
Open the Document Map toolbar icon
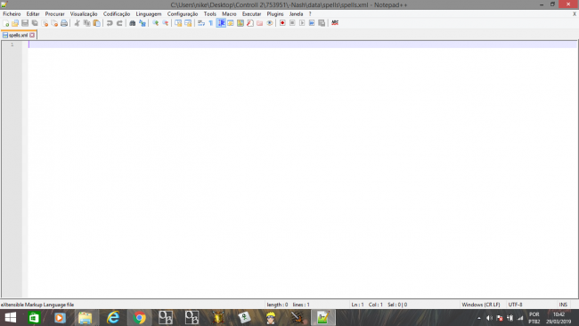tap(241, 23)
